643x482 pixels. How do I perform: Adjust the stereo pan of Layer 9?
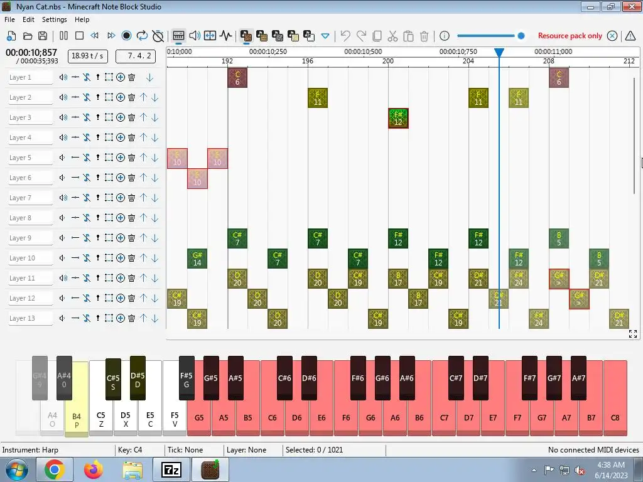click(75, 238)
